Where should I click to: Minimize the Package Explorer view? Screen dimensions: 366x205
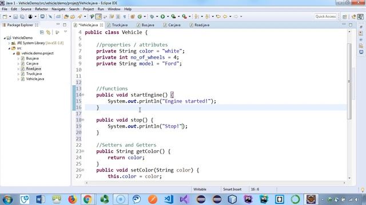[x=58, y=24]
